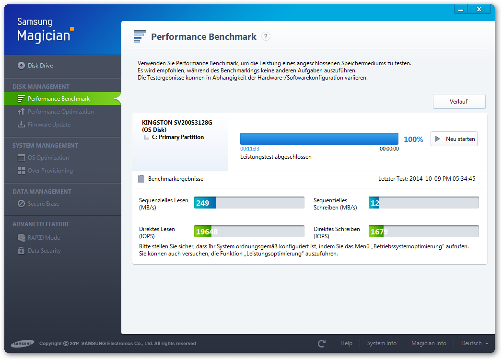Open the Disk Drive section
Image resolution: width=502 pixels, height=360 pixels.
tap(63, 66)
